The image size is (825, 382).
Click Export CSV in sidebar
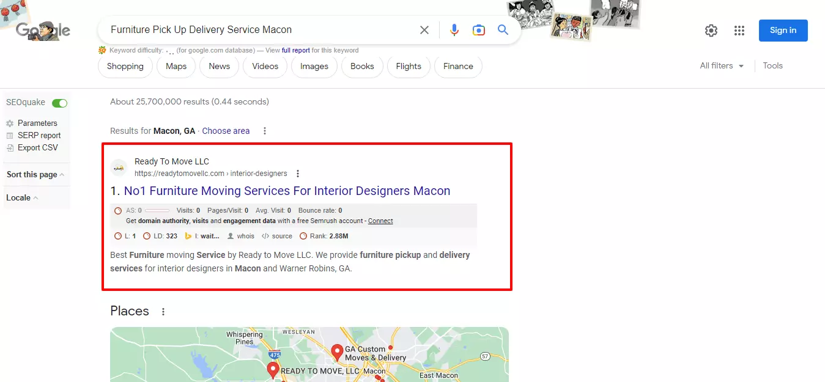pyautogui.click(x=38, y=148)
